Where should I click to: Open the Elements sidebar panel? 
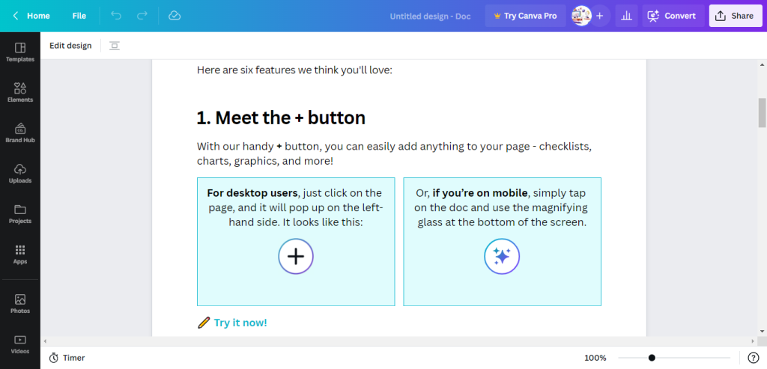[x=20, y=93]
